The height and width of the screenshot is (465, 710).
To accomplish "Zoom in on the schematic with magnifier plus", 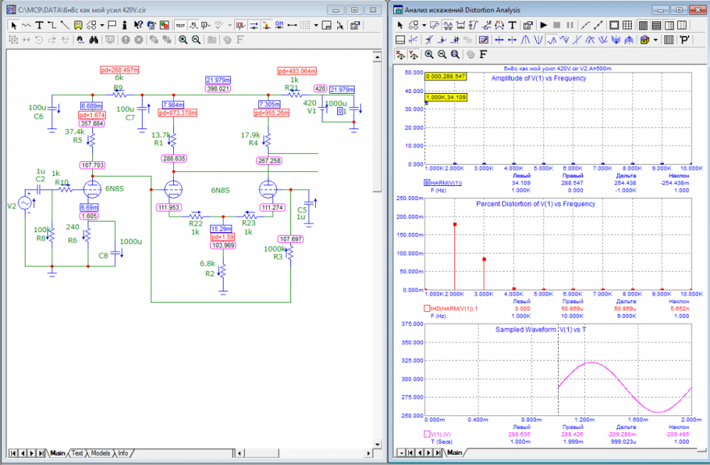I will pos(182,40).
